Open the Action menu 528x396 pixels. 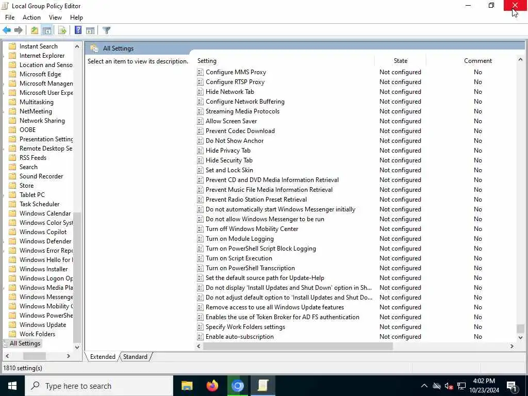31,18
